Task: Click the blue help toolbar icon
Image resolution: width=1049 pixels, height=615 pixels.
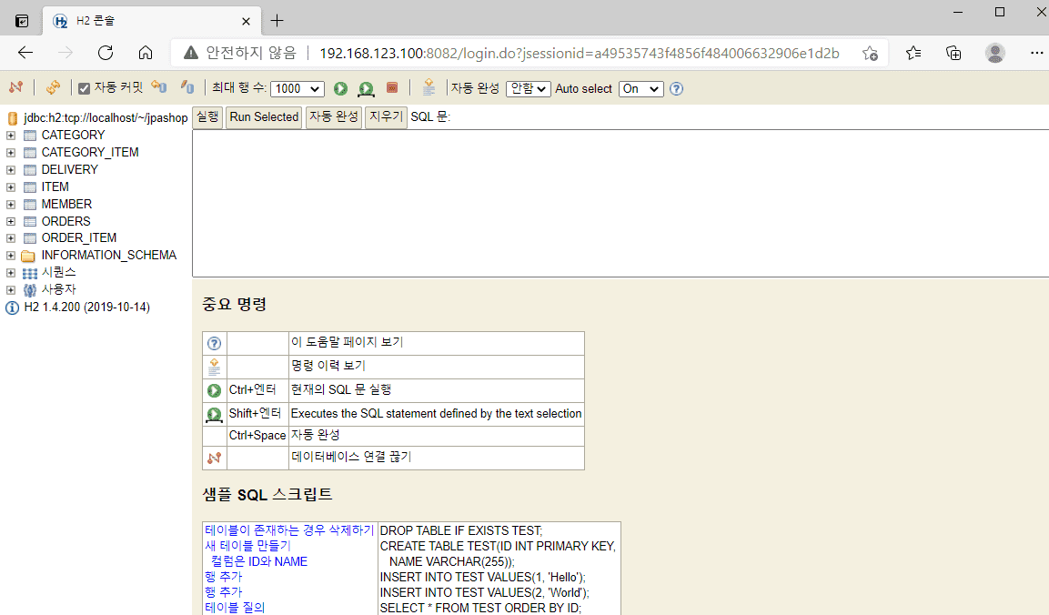Action: pyautogui.click(x=676, y=88)
